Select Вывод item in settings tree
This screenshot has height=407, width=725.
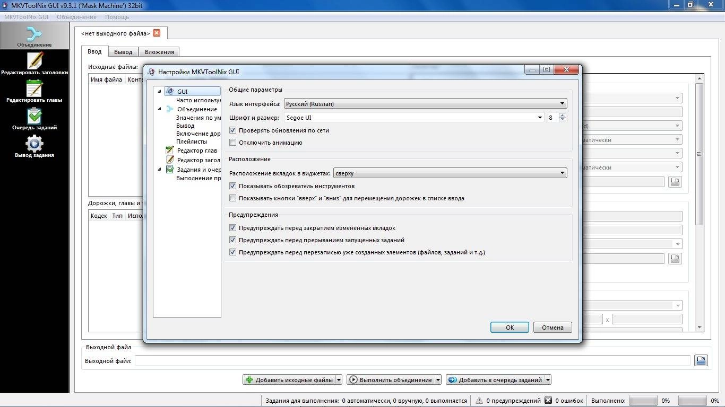coord(185,126)
